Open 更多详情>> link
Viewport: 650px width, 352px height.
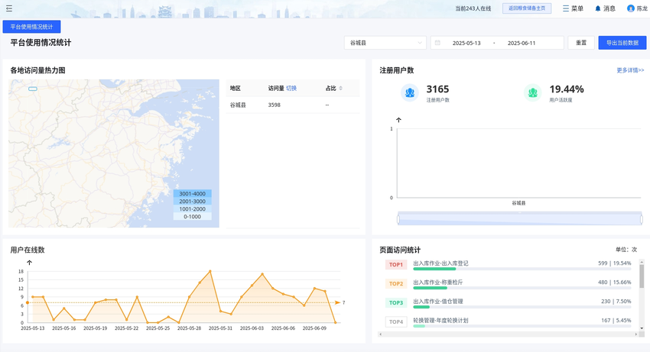630,70
